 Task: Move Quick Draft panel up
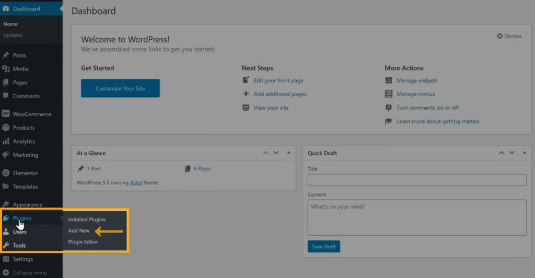coord(501,153)
